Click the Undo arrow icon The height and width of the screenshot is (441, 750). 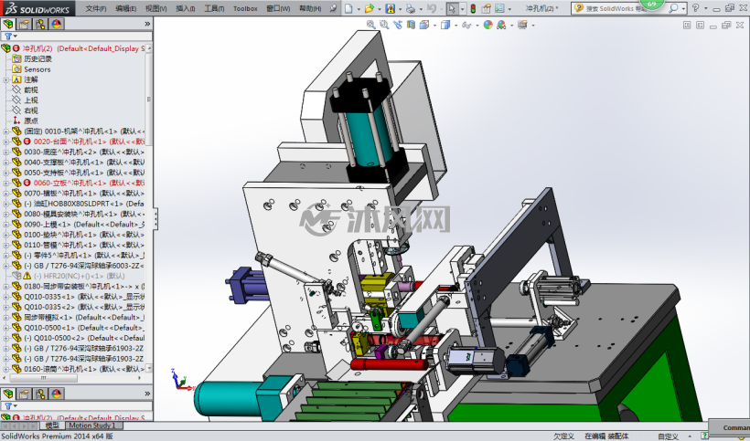tap(431, 8)
